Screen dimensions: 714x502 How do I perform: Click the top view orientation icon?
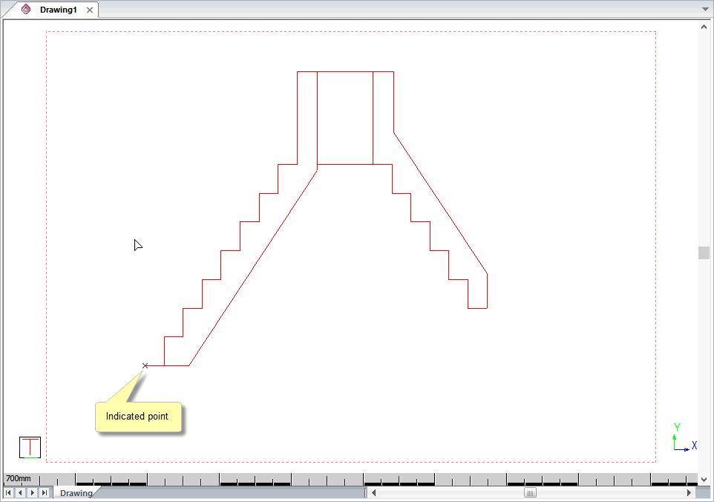tap(30, 447)
